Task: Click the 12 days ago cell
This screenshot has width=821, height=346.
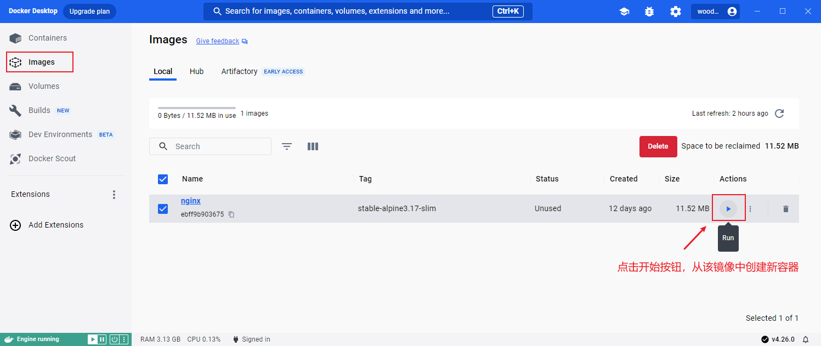Action: pos(630,208)
